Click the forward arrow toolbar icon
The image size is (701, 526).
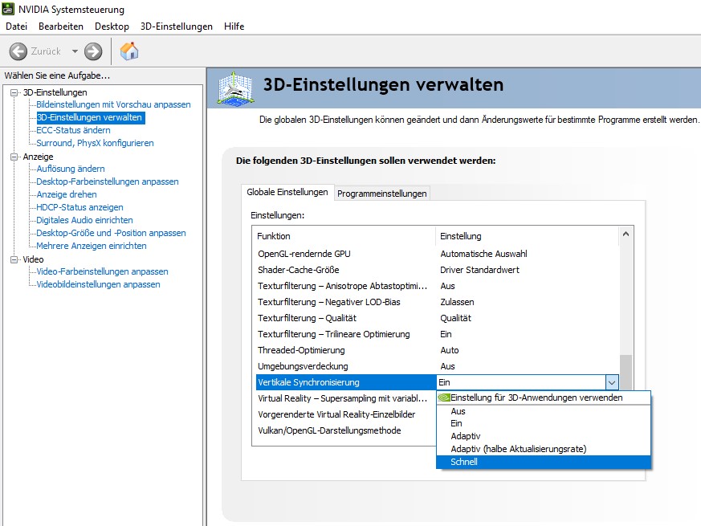click(93, 51)
